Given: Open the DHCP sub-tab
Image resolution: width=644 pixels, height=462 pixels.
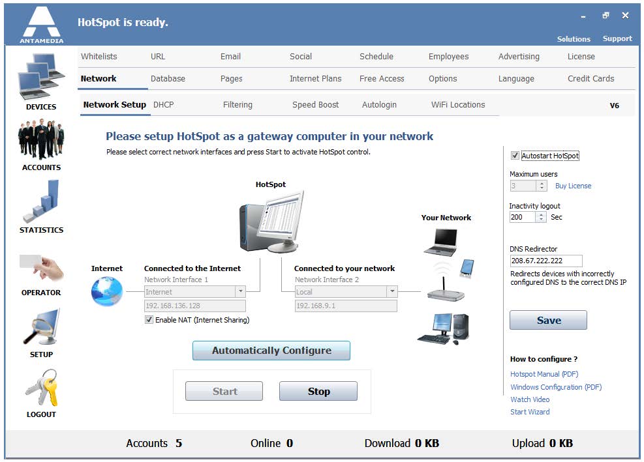Looking at the screenshot, I should (x=164, y=105).
